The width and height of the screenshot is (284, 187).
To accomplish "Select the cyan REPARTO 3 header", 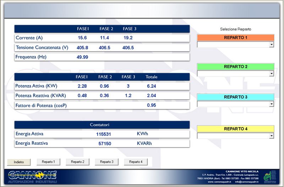I will click(235, 97).
